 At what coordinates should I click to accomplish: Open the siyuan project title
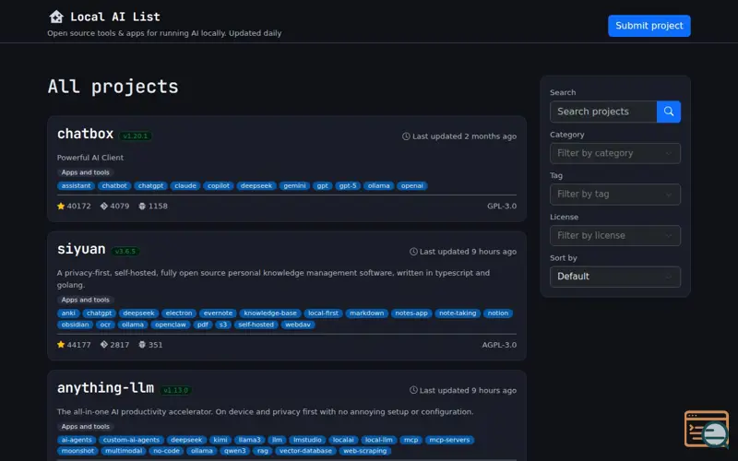coord(81,249)
